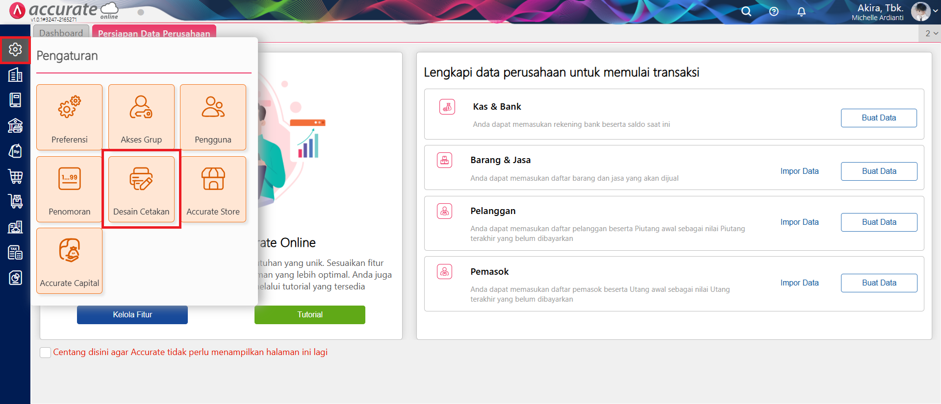Image resolution: width=941 pixels, height=404 pixels.
Task: Open the Akses Grup tile
Action: (x=141, y=117)
